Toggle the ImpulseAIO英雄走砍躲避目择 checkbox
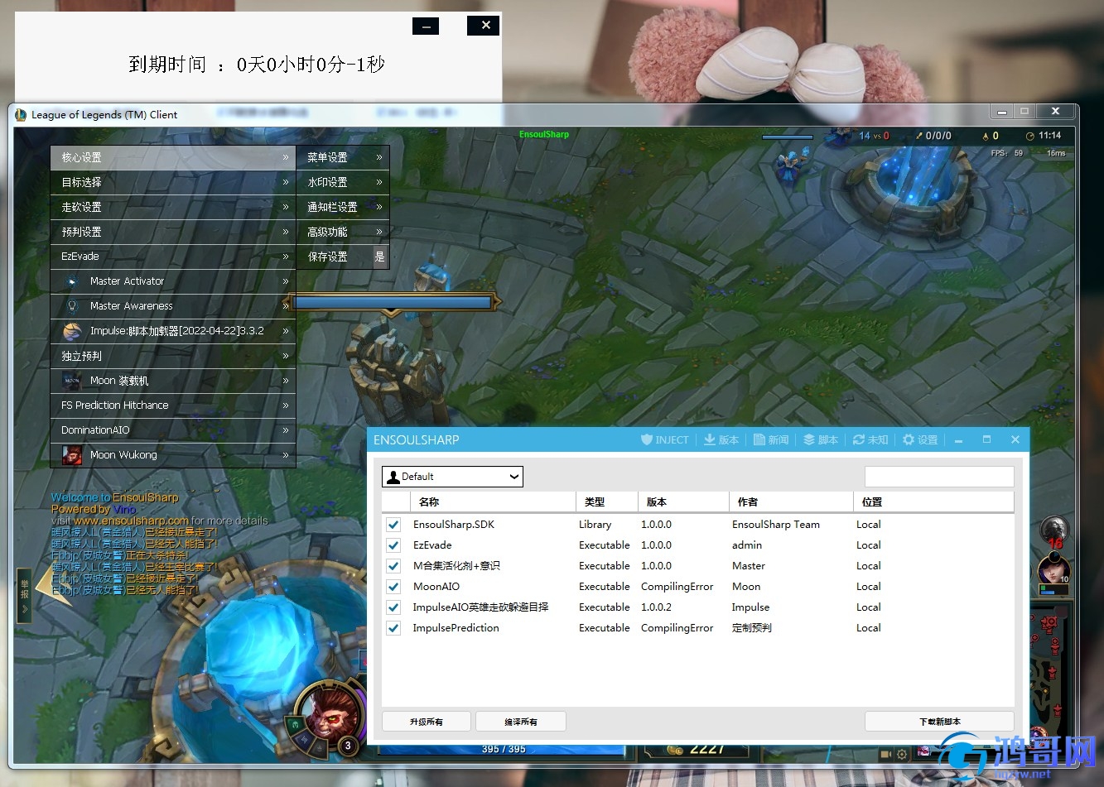The width and height of the screenshot is (1104, 787). tap(393, 607)
